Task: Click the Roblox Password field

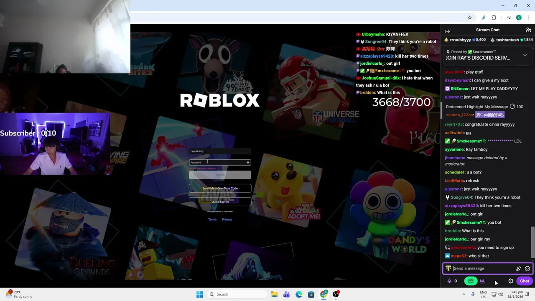Action: 220,163
